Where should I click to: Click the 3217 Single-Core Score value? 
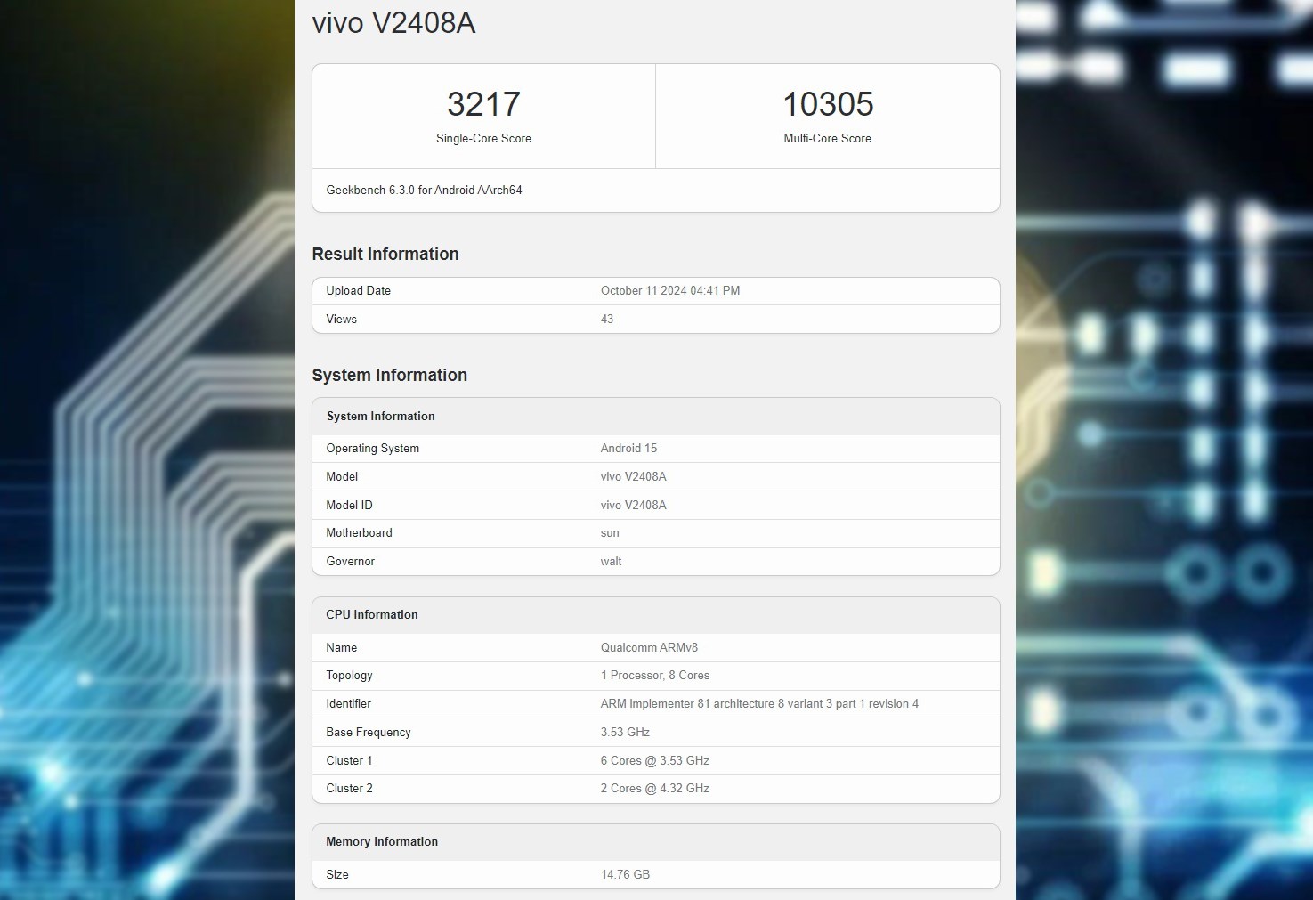click(x=483, y=104)
